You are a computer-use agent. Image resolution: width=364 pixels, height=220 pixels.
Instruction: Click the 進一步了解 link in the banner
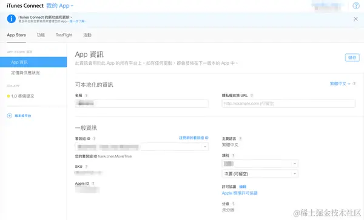[x=78, y=21]
